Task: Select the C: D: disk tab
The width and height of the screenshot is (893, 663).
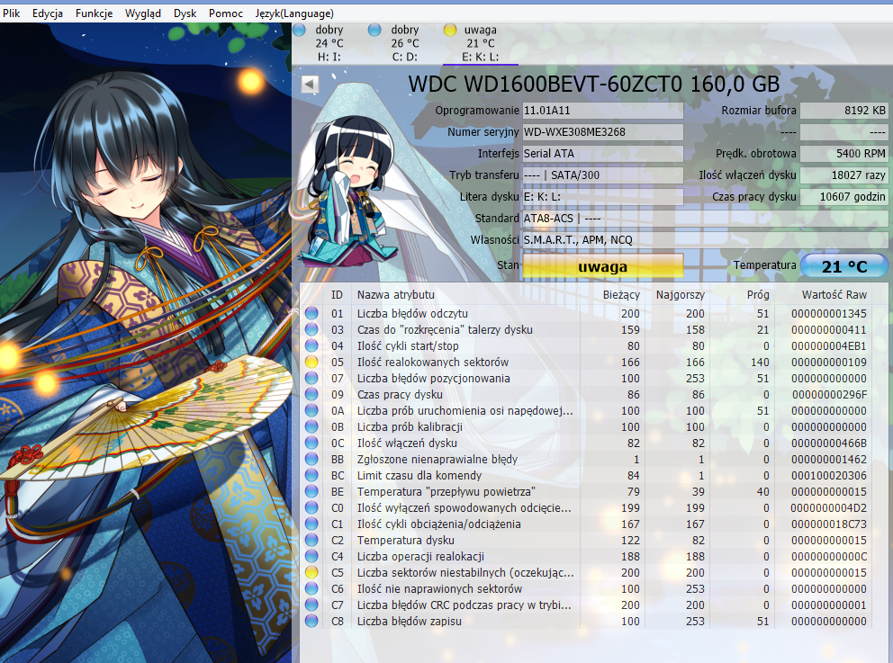Action: point(404,43)
